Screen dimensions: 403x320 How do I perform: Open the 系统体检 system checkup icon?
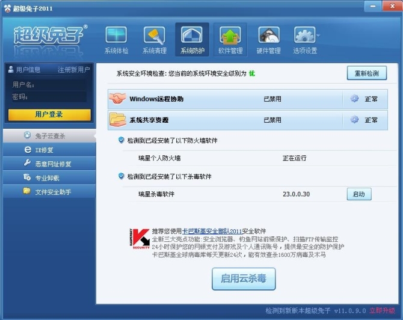coord(116,40)
